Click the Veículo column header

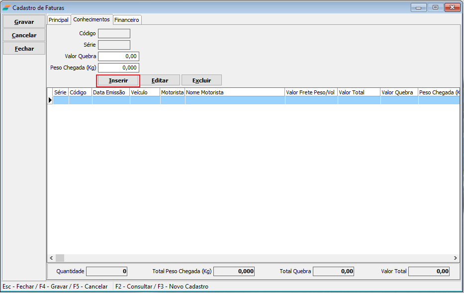145,92
